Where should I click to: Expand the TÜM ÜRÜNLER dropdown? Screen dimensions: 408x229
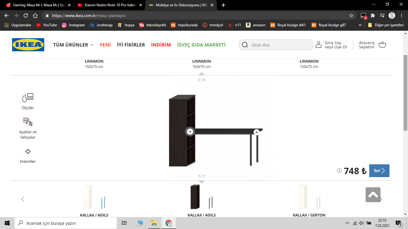[73, 45]
